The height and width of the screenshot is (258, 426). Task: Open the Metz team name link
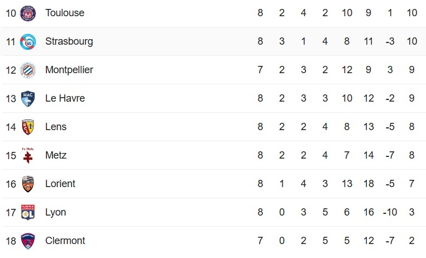pyautogui.click(x=56, y=155)
